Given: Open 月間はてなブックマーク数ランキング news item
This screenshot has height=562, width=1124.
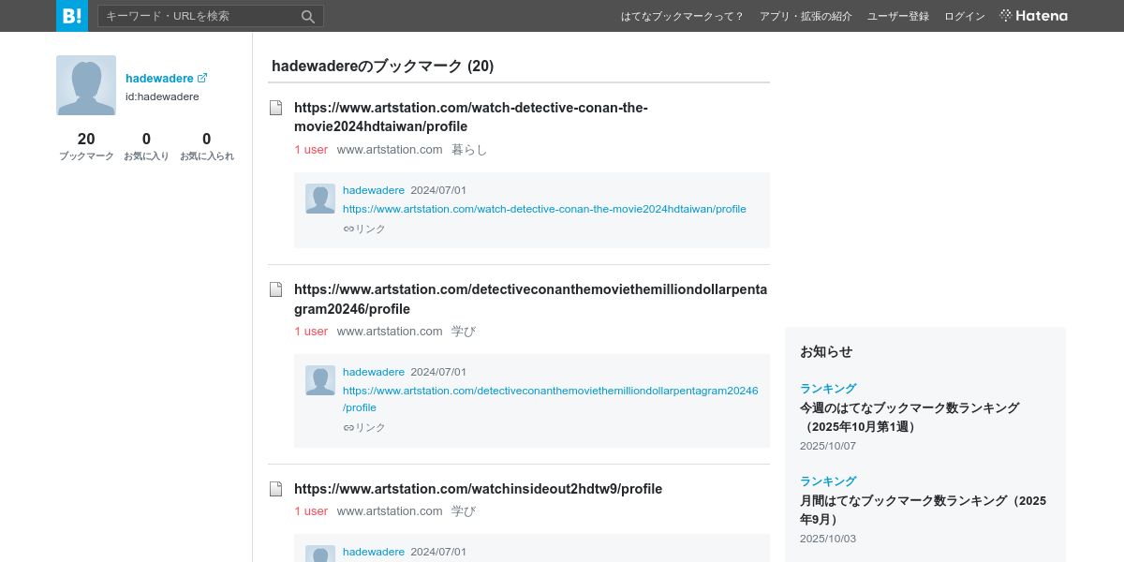Looking at the screenshot, I should click(x=923, y=510).
